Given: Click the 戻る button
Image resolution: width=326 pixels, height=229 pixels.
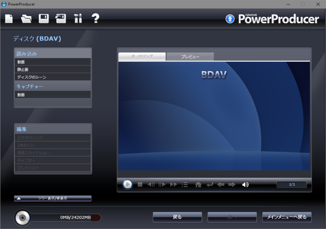Looking at the screenshot, I should [177, 217].
